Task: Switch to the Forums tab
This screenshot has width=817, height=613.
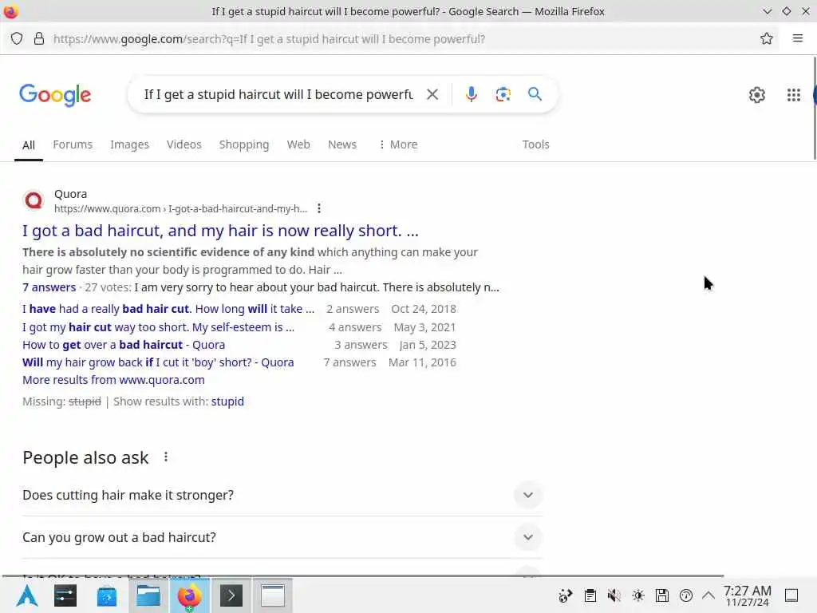Action: tap(73, 144)
